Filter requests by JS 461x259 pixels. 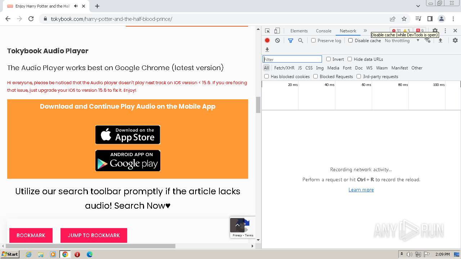[300, 68]
